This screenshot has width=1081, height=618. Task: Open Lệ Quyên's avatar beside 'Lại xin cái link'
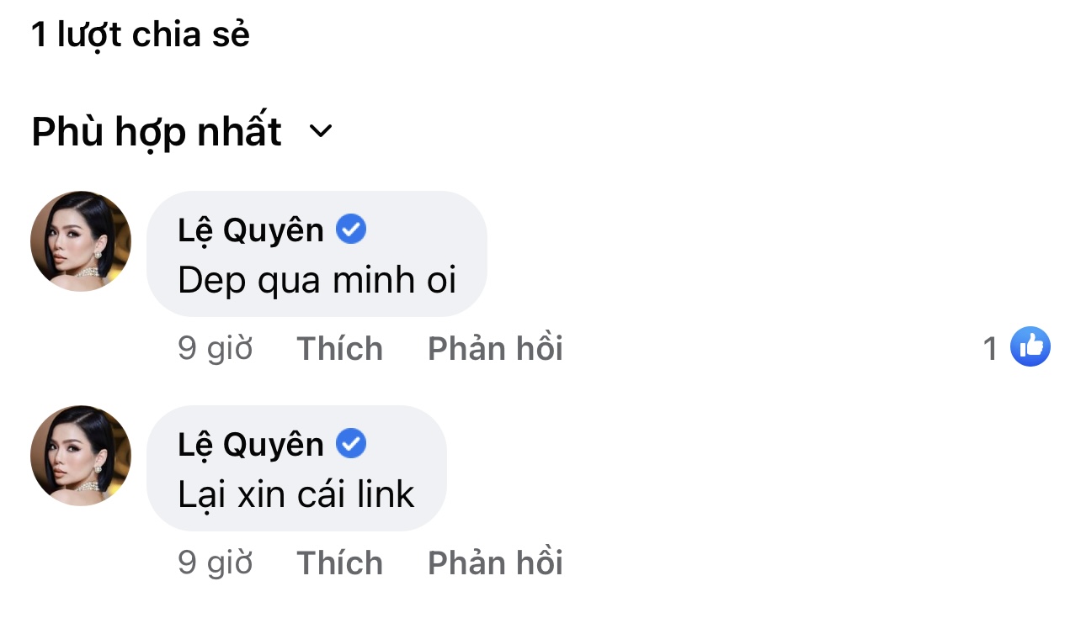click(81, 456)
